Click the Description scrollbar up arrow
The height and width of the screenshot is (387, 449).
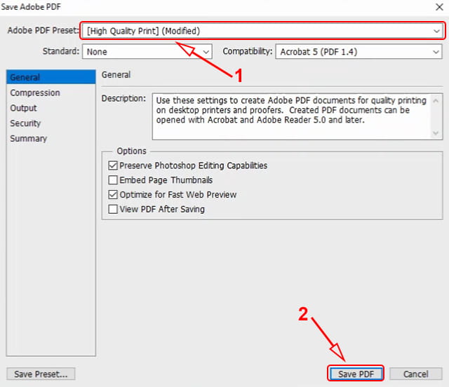436,100
